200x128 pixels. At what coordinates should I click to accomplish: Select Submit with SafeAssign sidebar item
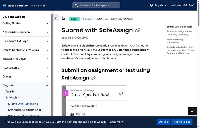pyautogui.click(x=23, y=104)
